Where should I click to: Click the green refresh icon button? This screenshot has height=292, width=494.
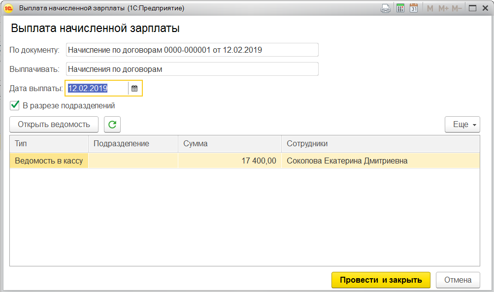[x=112, y=125]
